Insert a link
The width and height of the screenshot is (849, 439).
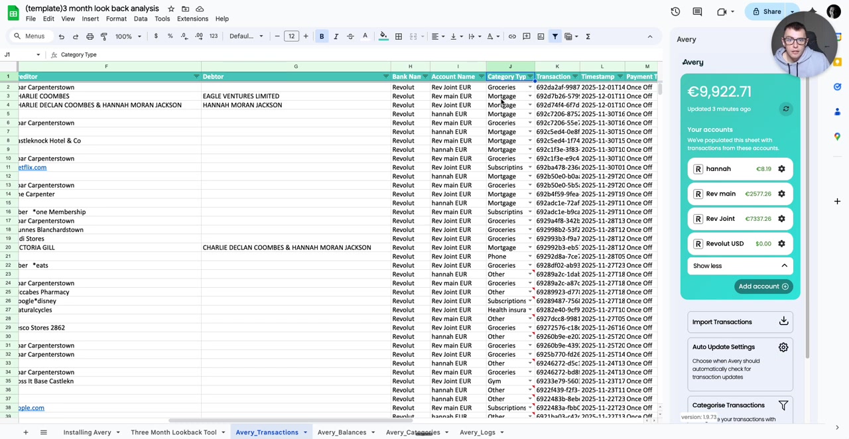pos(511,36)
